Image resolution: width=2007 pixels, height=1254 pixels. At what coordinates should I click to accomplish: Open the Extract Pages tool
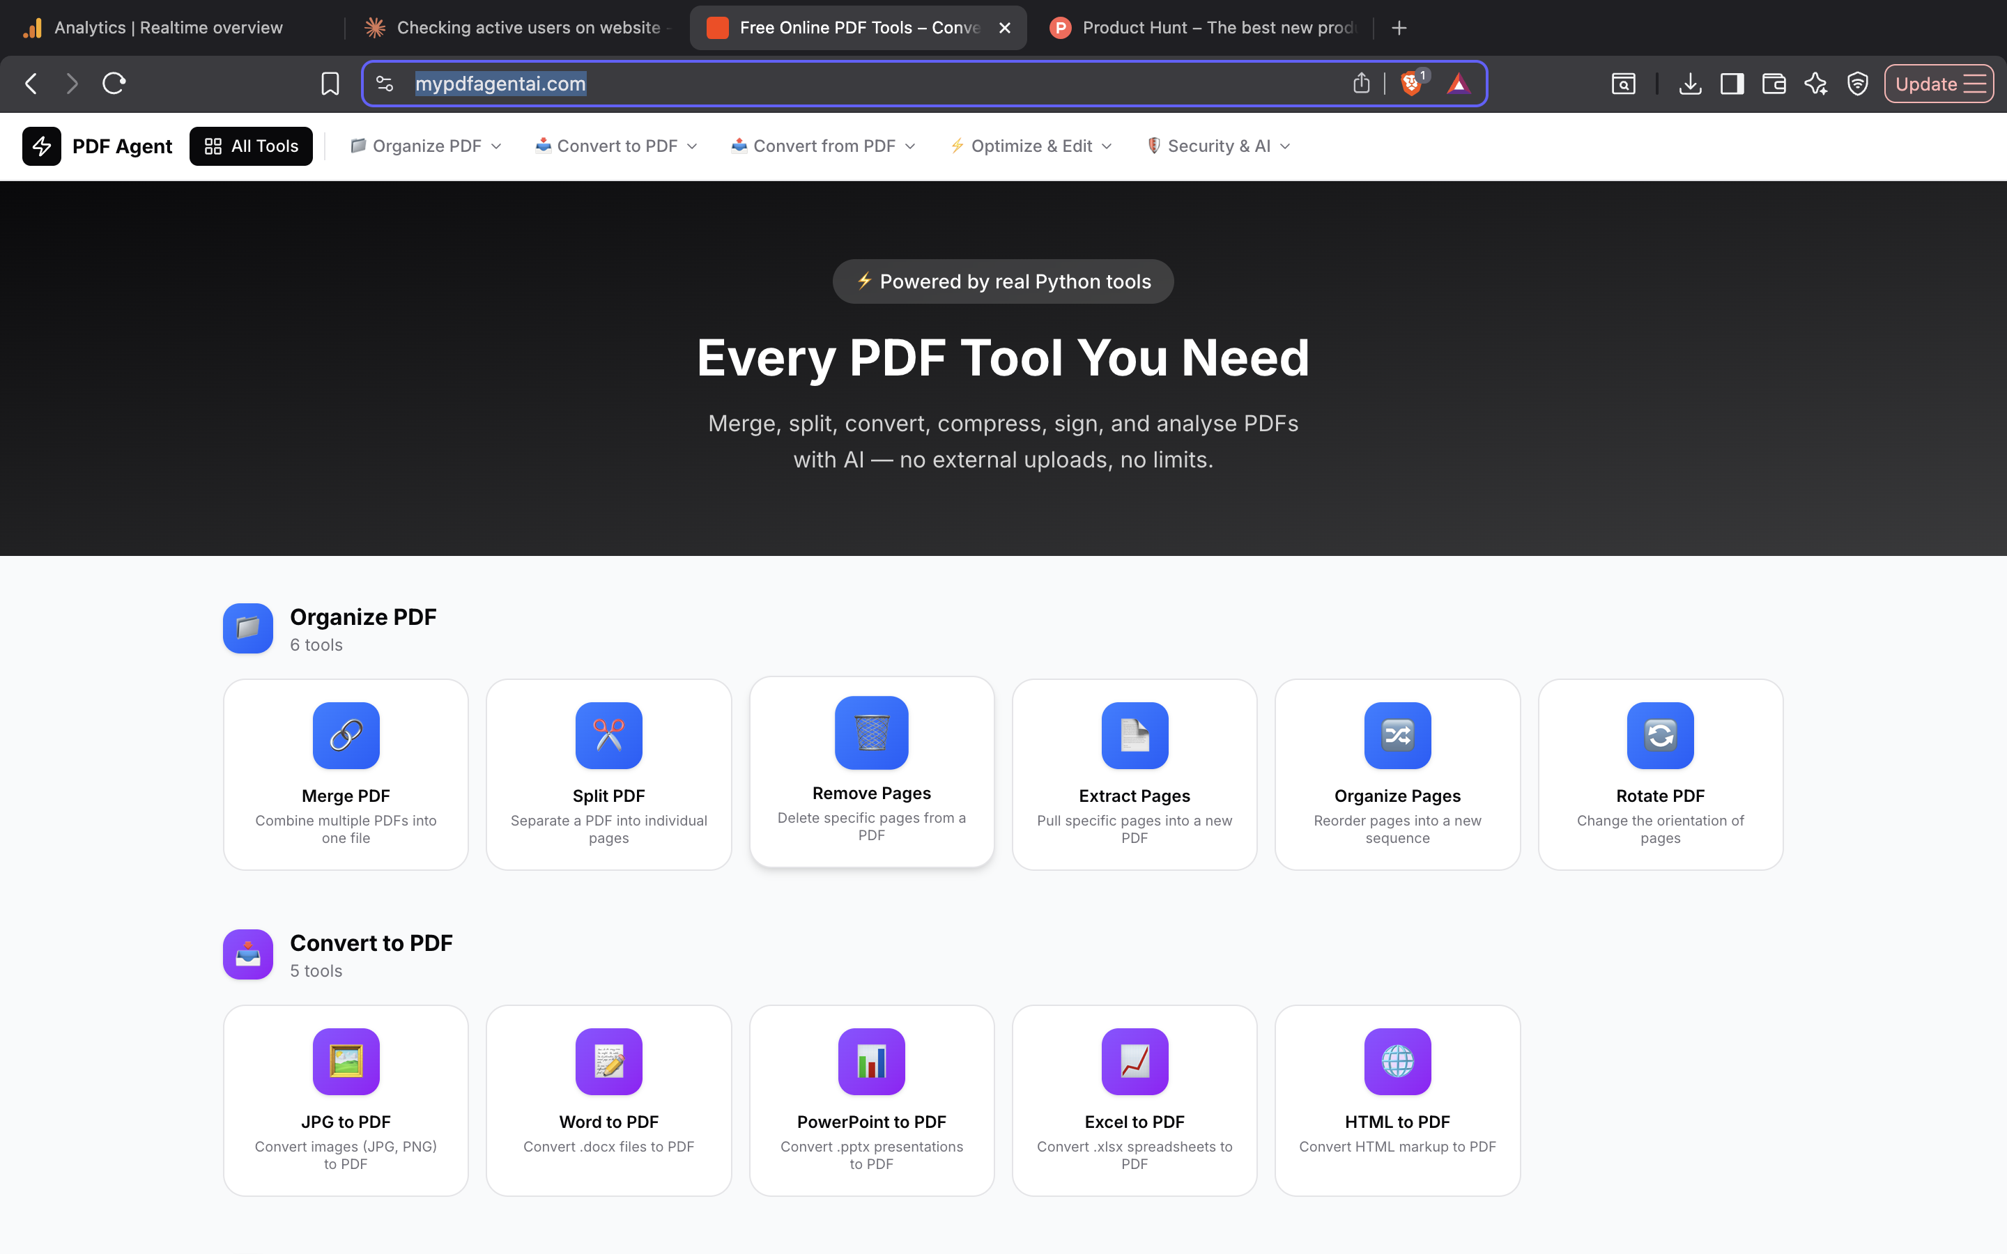coord(1134,773)
